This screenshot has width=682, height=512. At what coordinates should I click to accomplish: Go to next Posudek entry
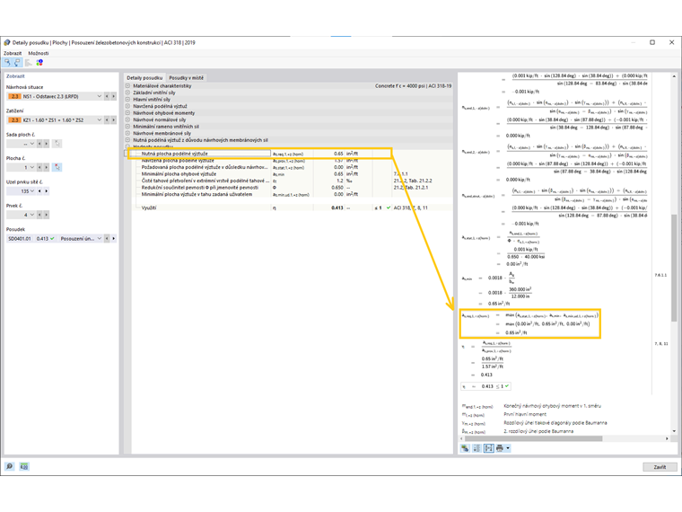(114, 239)
